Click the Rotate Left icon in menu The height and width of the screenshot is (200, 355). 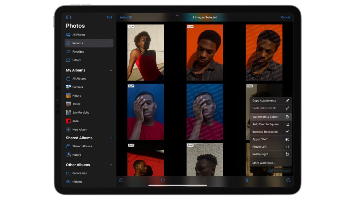point(287,147)
